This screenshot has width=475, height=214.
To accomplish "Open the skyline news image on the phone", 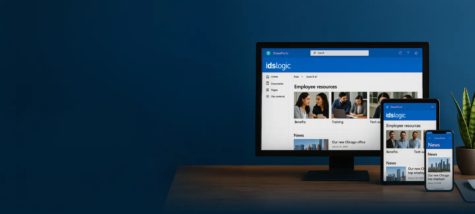I will pos(439,165).
